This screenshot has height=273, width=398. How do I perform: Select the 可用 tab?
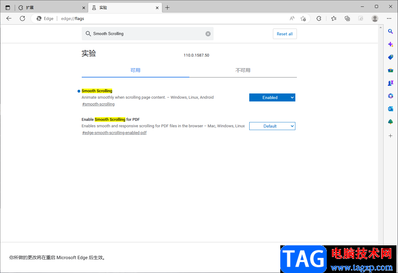135,70
